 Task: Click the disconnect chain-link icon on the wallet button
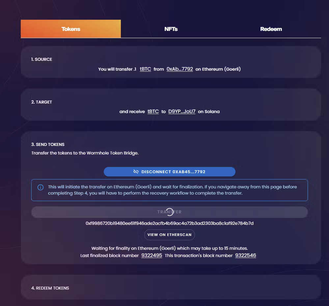[137, 172]
